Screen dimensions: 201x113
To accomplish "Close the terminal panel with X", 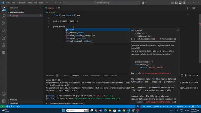I will pyautogui.click(x=198, y=75).
